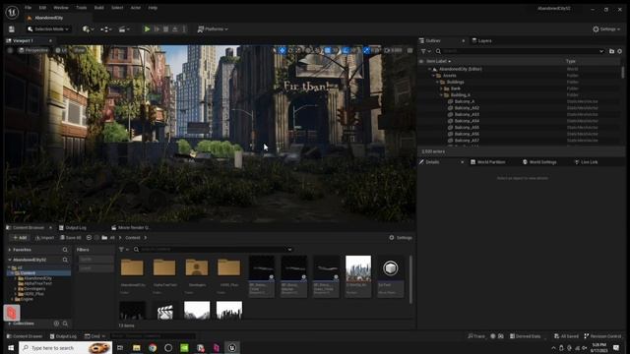
Task: Click the Import button in Content Browser
Action: (44, 238)
